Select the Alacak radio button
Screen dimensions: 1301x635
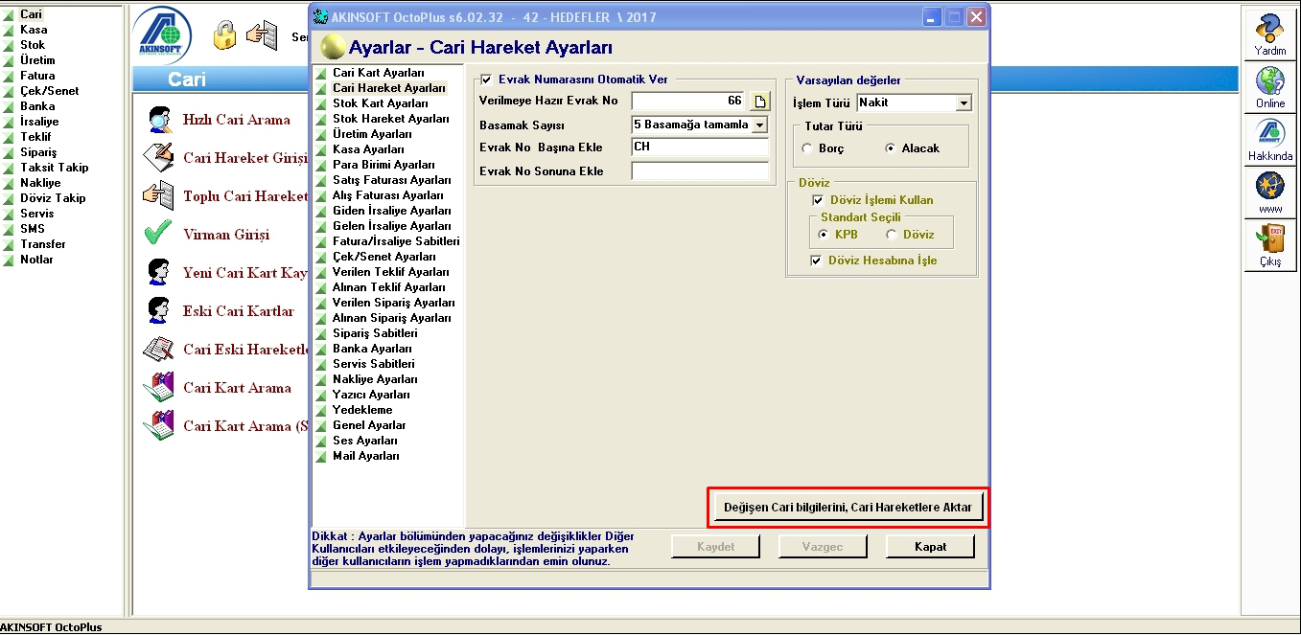click(891, 148)
